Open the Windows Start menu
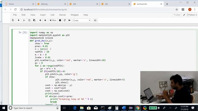The image size is (198, 111). 4,108
